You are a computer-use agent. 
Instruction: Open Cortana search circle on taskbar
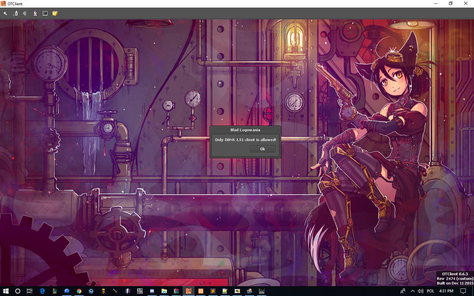tap(18, 291)
